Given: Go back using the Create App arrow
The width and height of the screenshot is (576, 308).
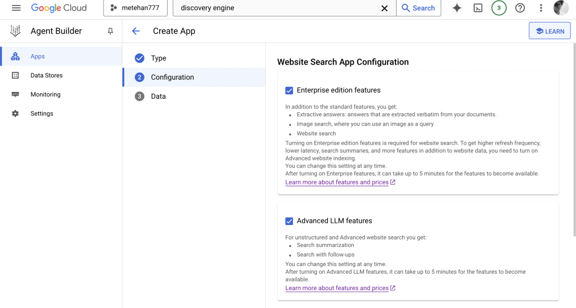Looking at the screenshot, I should [x=136, y=31].
